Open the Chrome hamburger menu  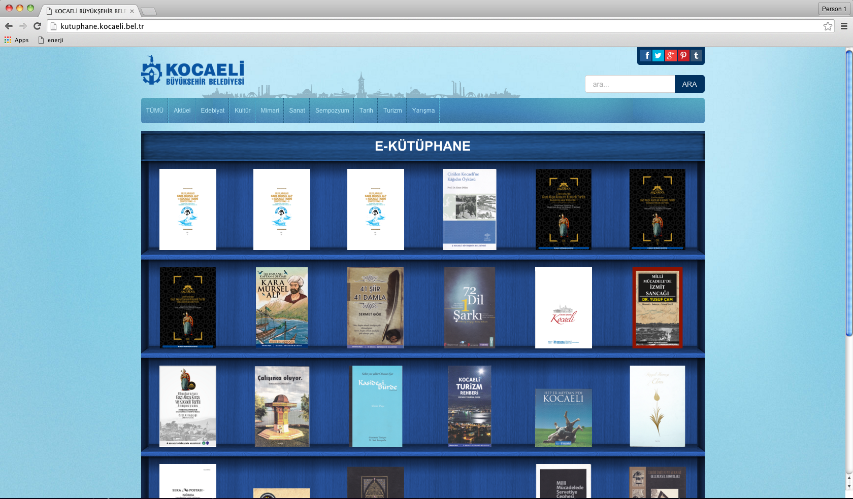[844, 26]
